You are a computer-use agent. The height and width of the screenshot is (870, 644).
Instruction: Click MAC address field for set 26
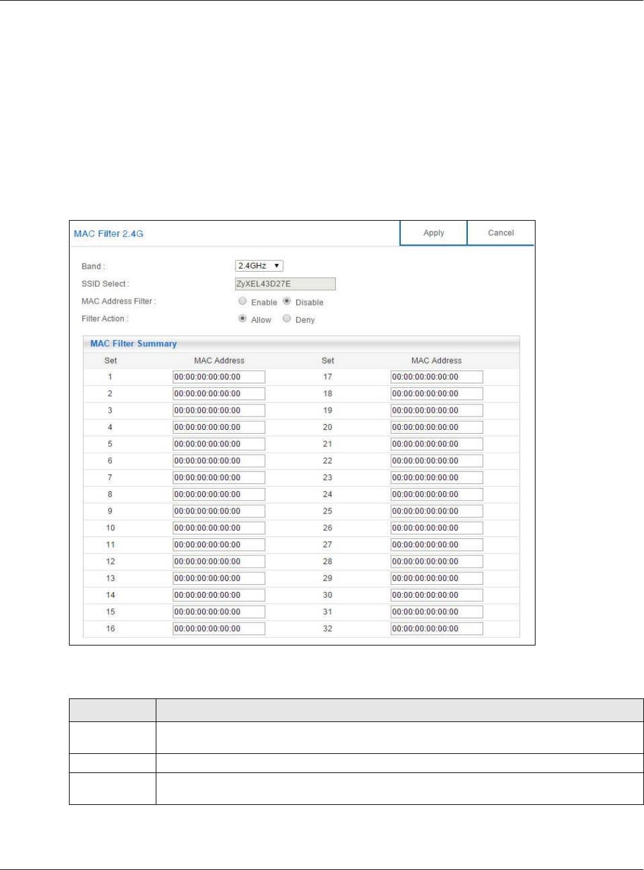click(437, 527)
